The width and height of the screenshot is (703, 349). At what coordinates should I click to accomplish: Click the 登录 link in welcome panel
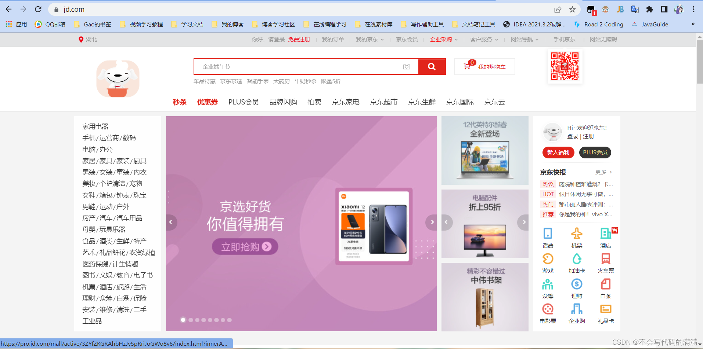coord(573,136)
